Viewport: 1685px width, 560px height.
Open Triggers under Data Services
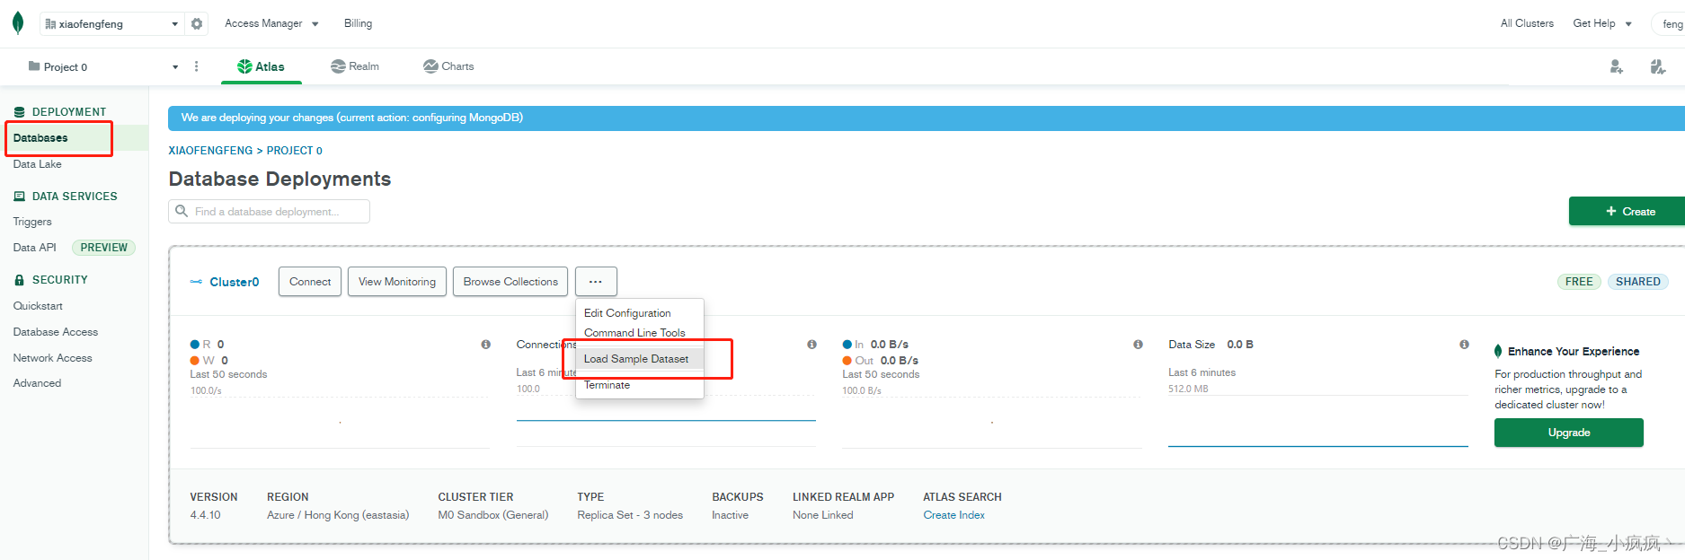[x=32, y=222]
